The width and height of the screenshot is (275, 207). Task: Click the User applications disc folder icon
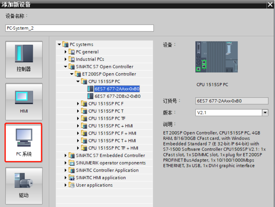point(72,185)
